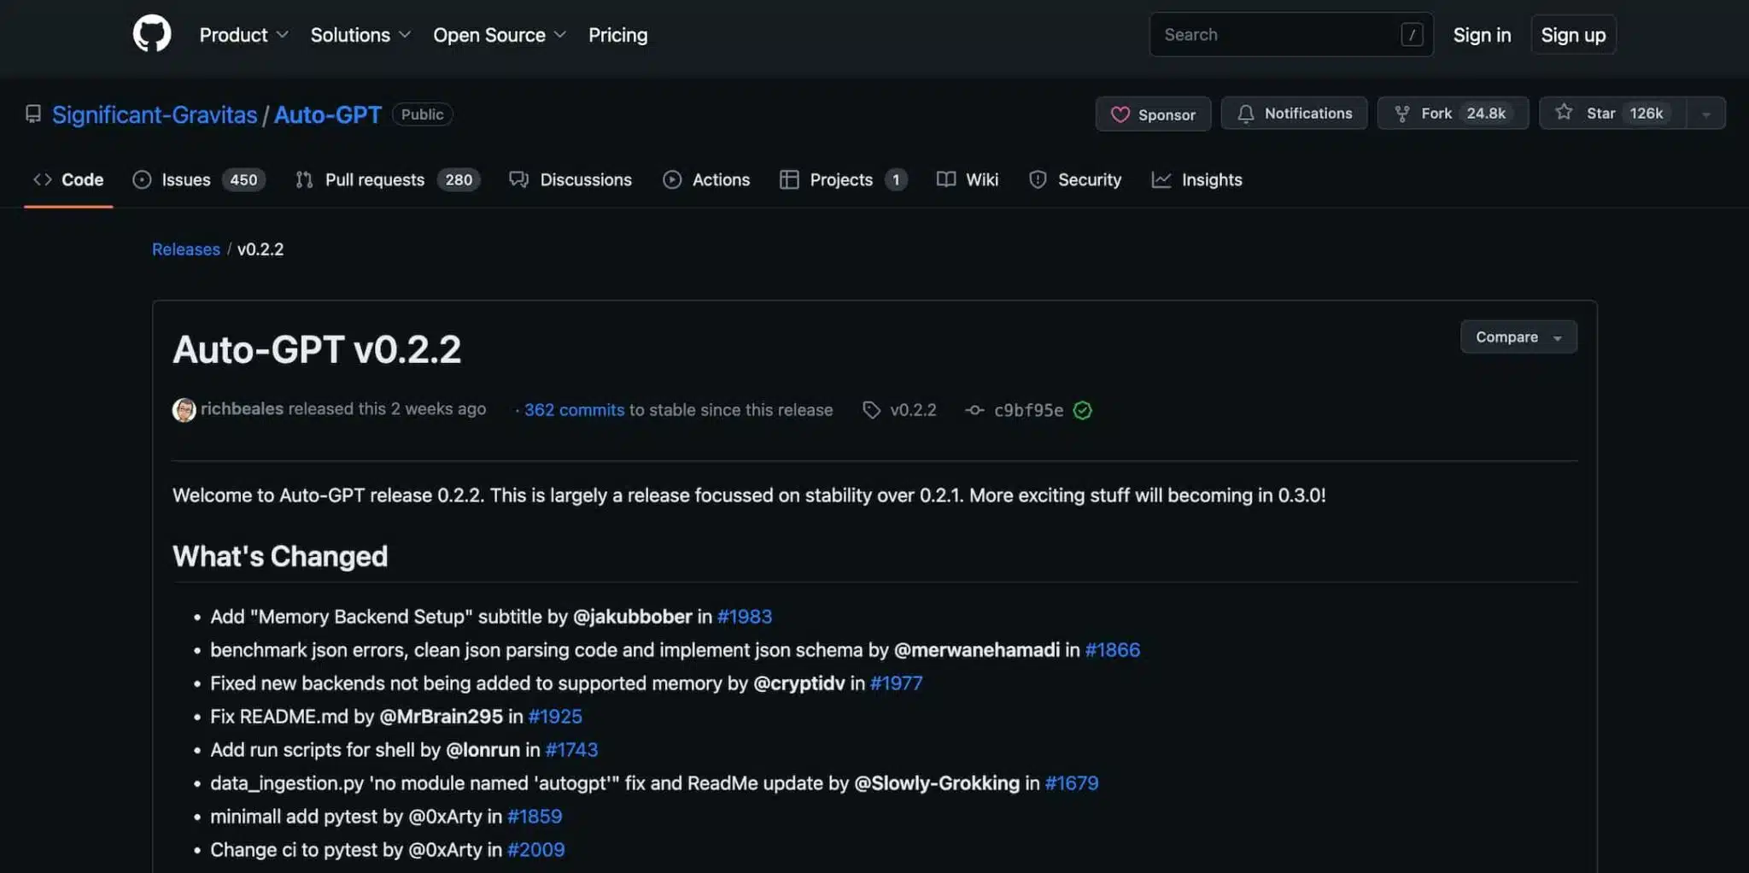This screenshot has width=1749, height=873.
Task: Expand the Product dropdown
Action: pos(244,35)
